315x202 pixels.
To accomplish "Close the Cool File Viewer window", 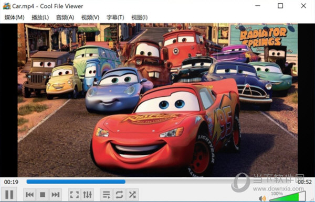I will pos(303,6).
